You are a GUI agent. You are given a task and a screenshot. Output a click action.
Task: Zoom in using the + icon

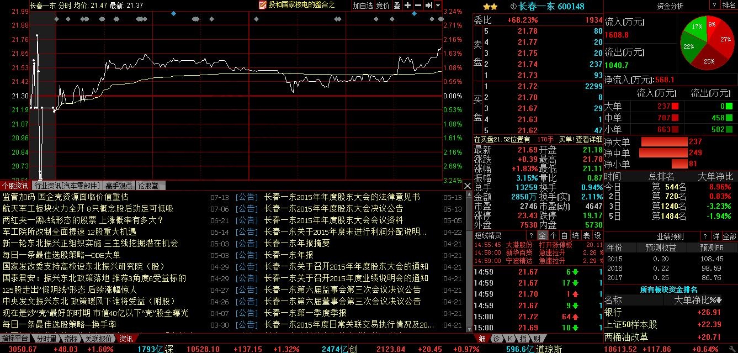[x=407, y=6]
